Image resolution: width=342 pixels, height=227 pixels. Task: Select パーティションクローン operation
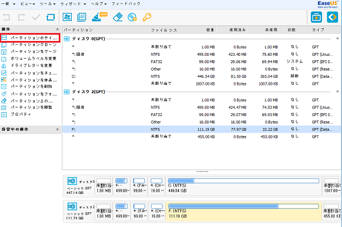(30, 45)
